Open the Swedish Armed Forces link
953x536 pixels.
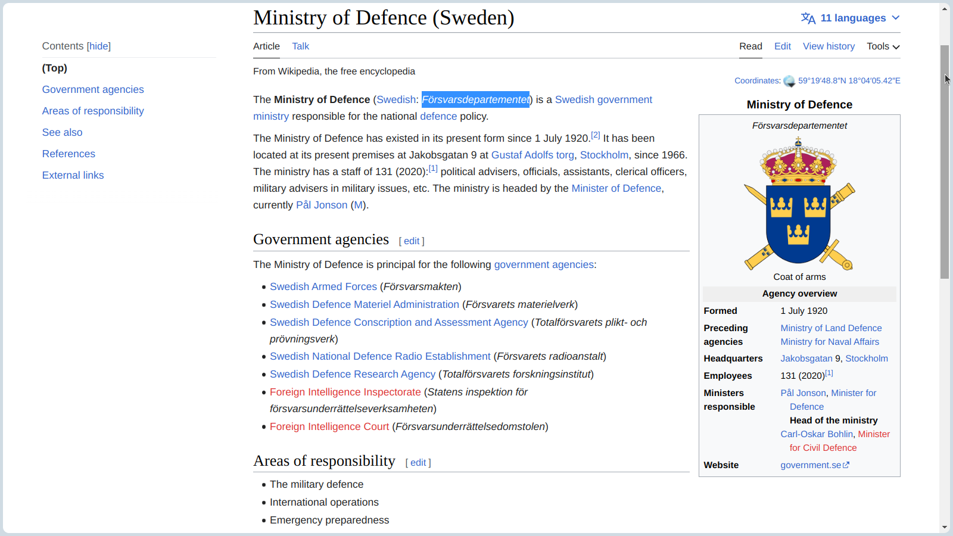click(x=323, y=287)
